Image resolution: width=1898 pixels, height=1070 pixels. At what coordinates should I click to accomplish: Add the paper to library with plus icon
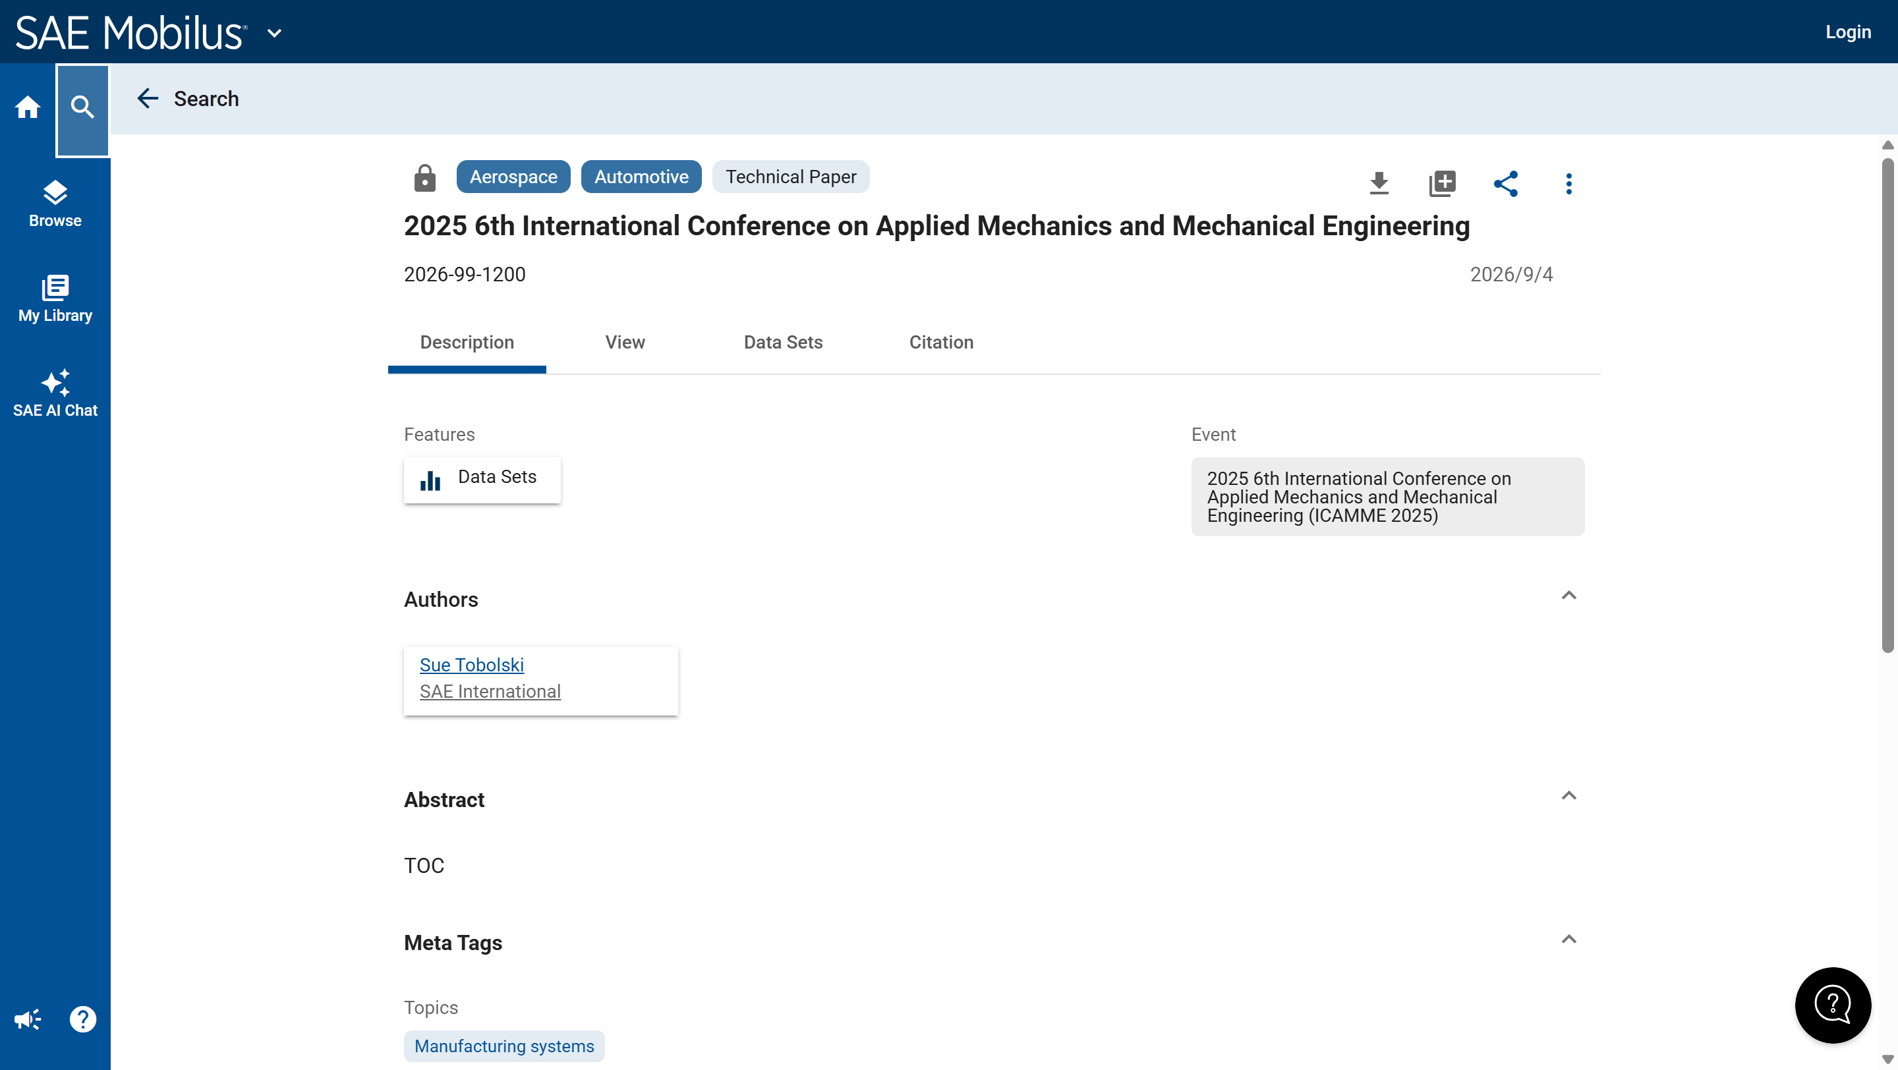[x=1442, y=183]
